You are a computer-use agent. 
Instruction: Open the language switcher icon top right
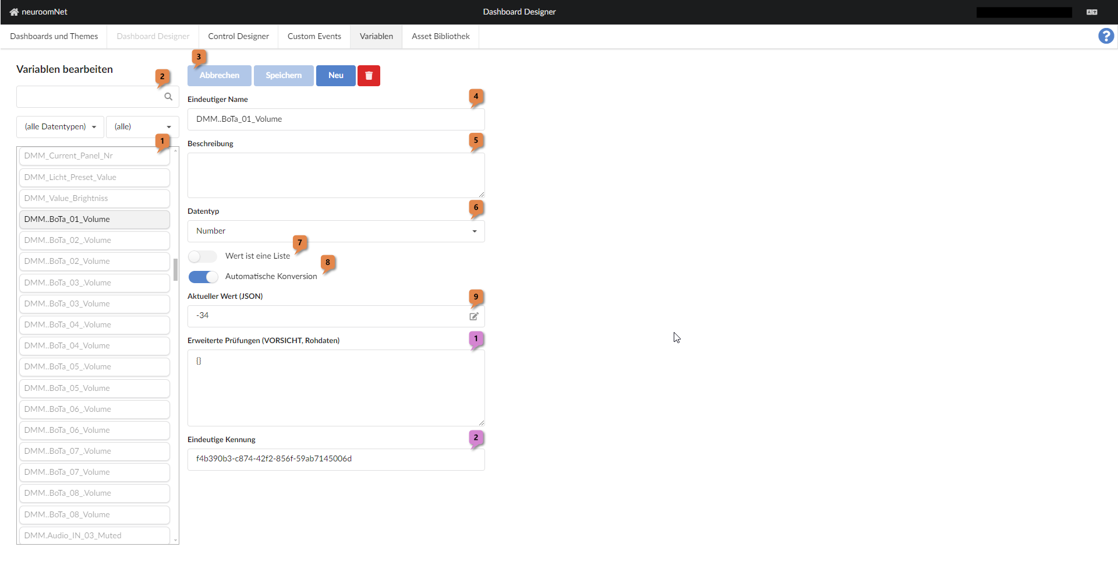pos(1092,12)
